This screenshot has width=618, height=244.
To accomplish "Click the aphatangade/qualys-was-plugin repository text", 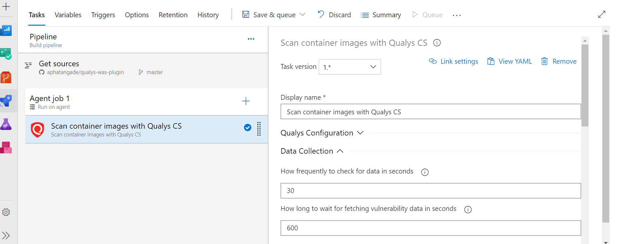I will 85,72.
